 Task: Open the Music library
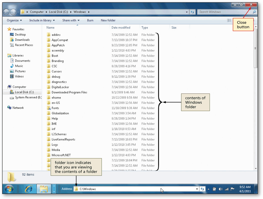19,66
